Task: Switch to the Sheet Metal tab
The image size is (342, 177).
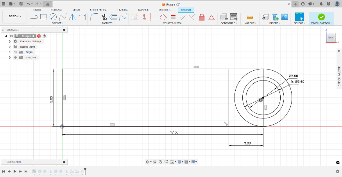Action: coord(98,10)
